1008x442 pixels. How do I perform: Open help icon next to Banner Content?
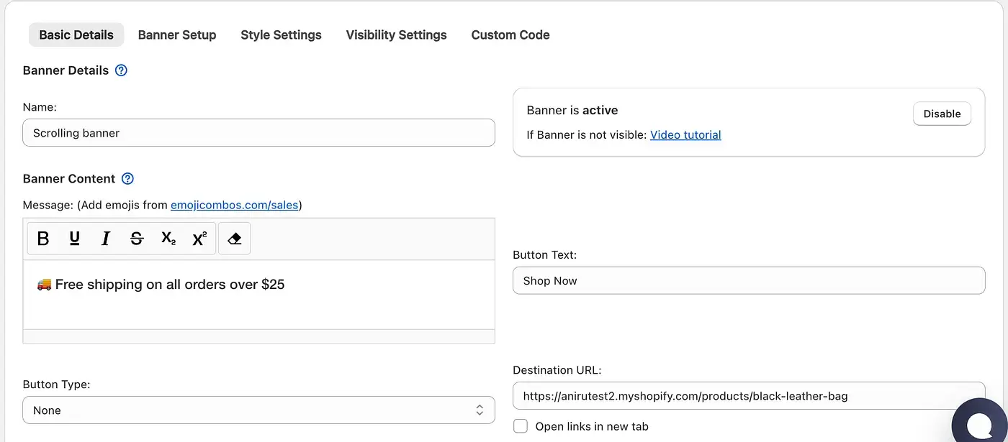pyautogui.click(x=127, y=179)
